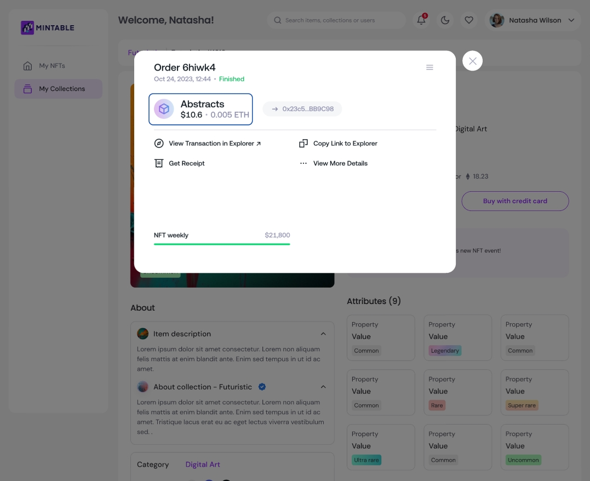Click the notification bell icon

click(x=421, y=20)
